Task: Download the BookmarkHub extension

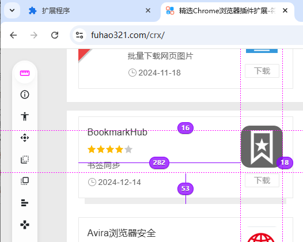Action: tap(262, 180)
